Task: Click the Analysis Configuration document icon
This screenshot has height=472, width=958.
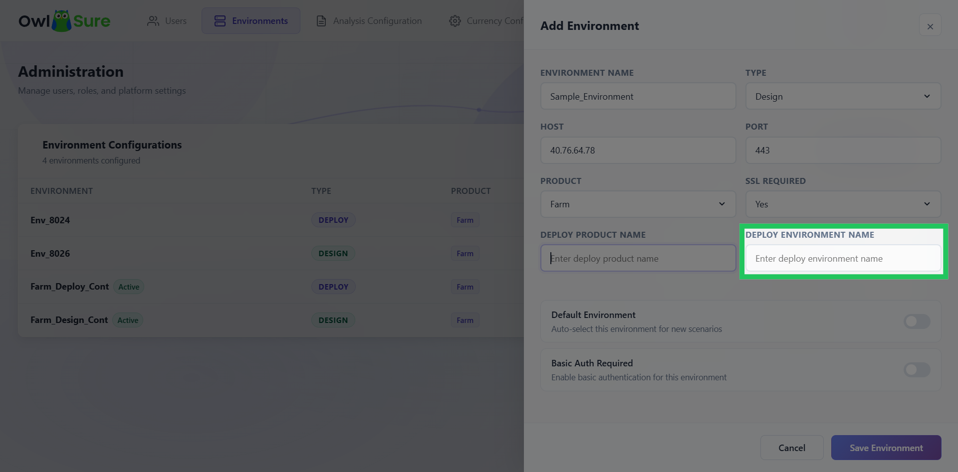Action: (321, 21)
